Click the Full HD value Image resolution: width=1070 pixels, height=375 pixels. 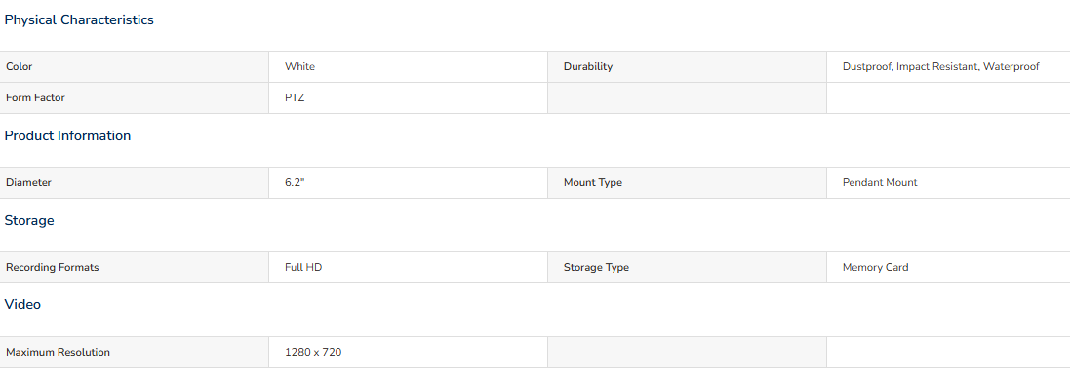point(303,267)
